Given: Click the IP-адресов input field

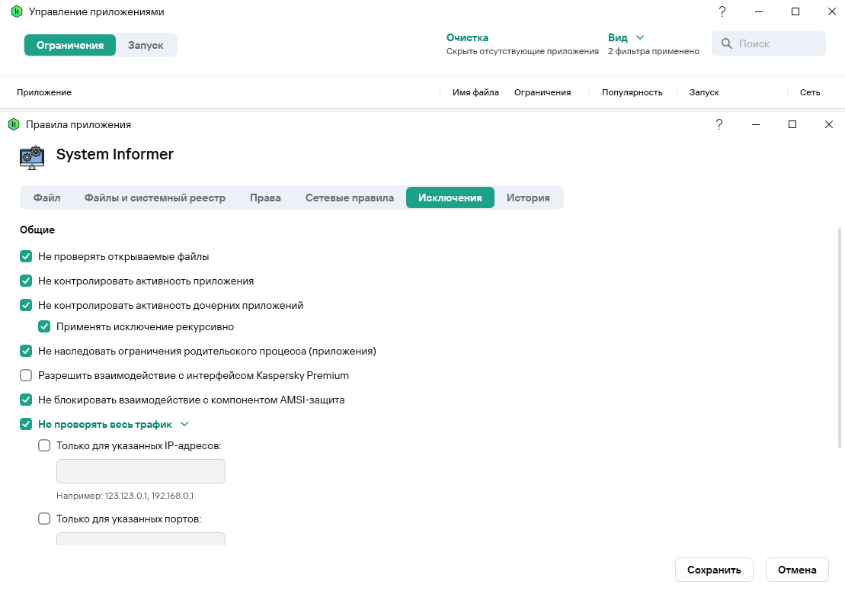Looking at the screenshot, I should pyautogui.click(x=141, y=471).
